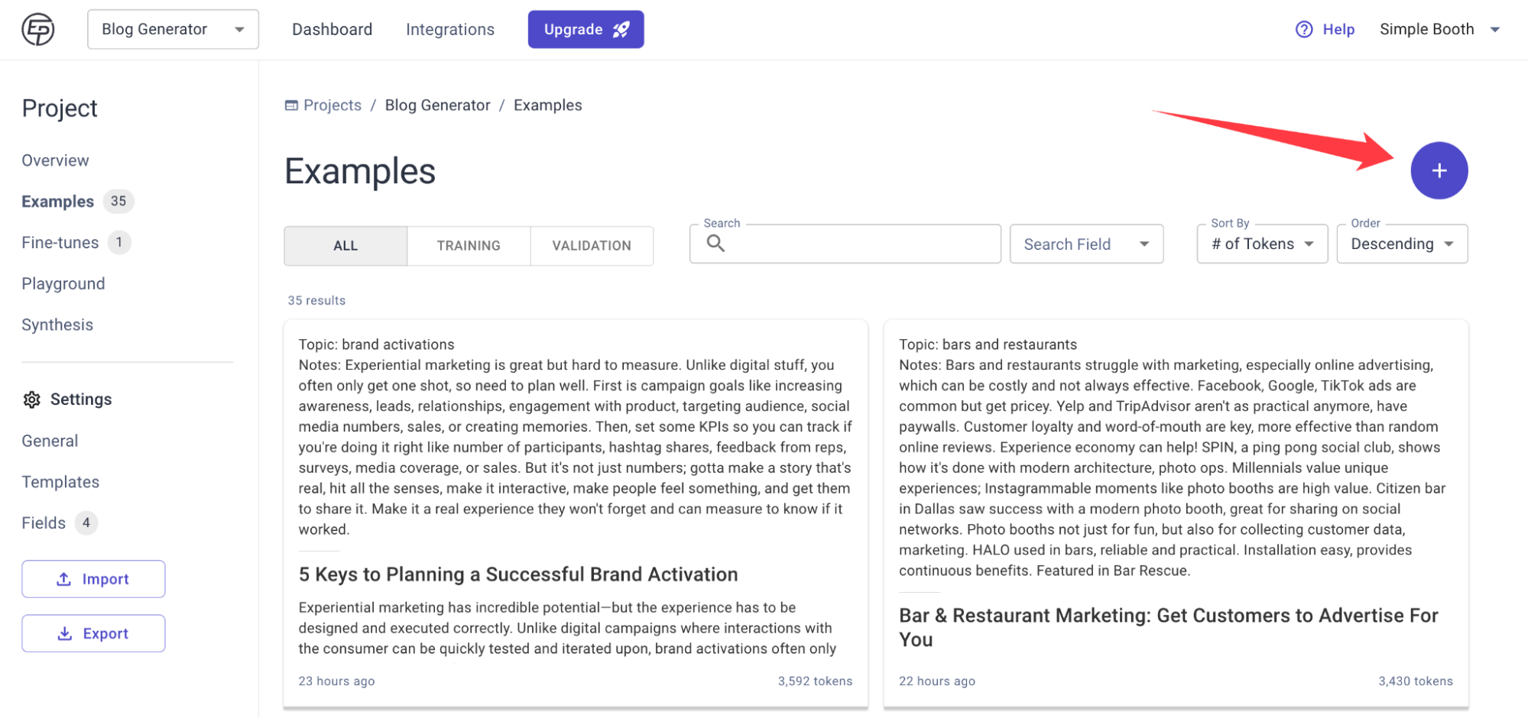
Task: Open the Playground sidebar link
Action: click(63, 284)
